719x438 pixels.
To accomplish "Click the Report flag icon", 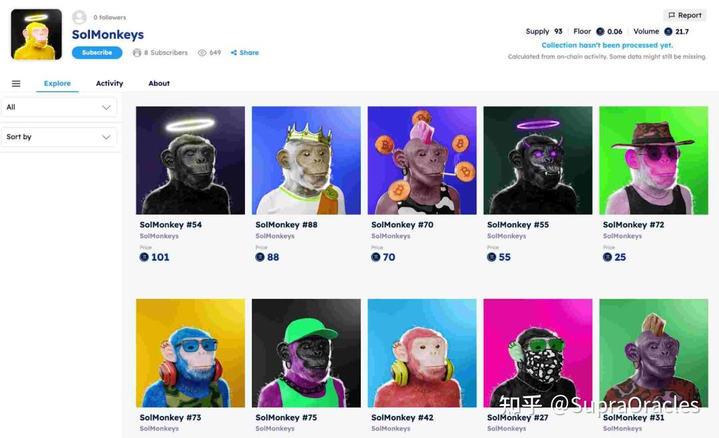I will [671, 15].
